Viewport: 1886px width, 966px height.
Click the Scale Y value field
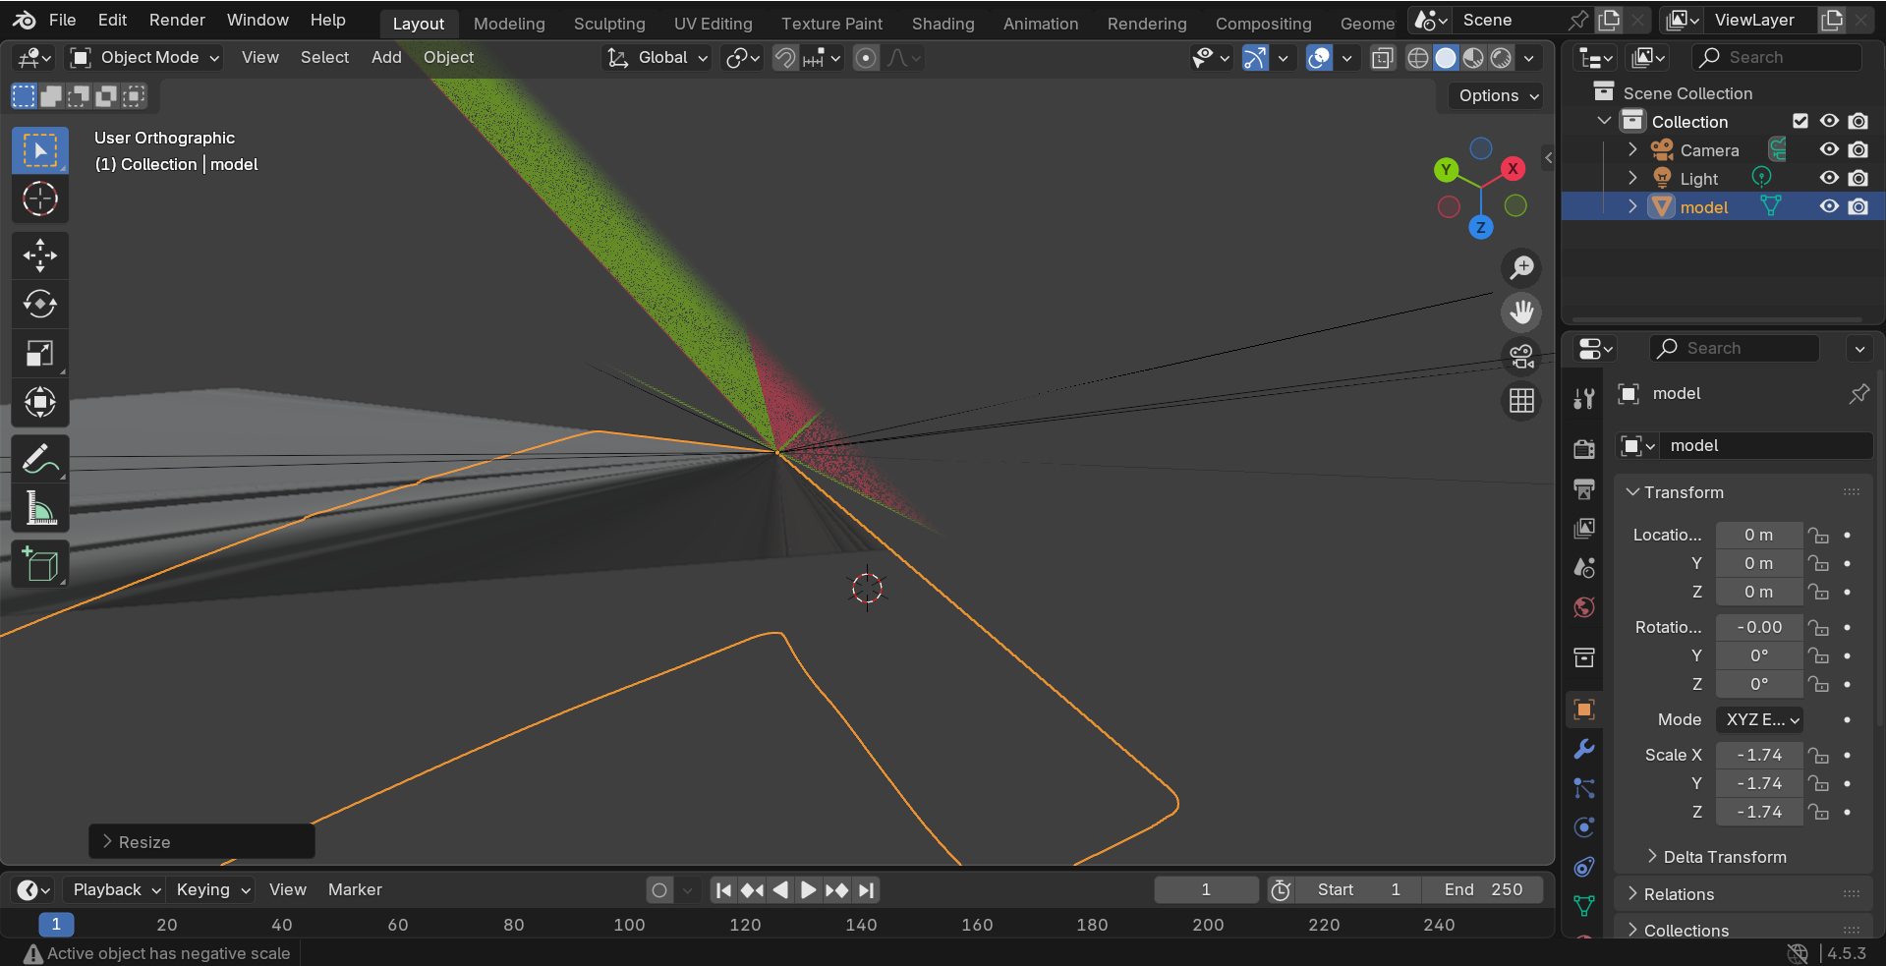pos(1759,784)
